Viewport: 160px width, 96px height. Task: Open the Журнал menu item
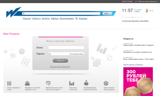tap(27, 18)
